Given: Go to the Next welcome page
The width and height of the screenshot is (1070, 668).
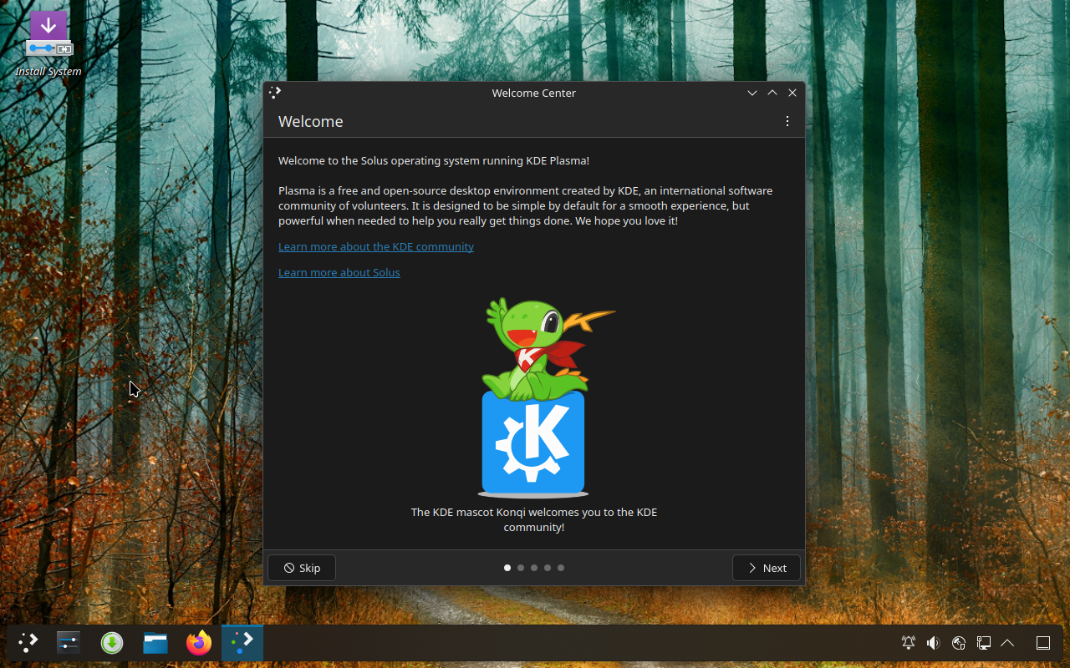Looking at the screenshot, I should point(767,568).
